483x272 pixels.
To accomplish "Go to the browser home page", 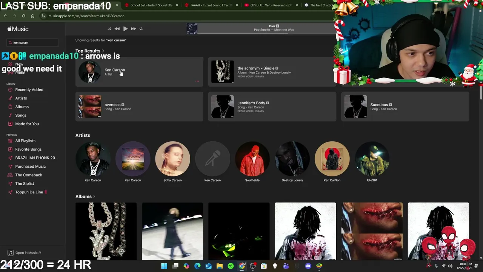I will tap(32, 16).
